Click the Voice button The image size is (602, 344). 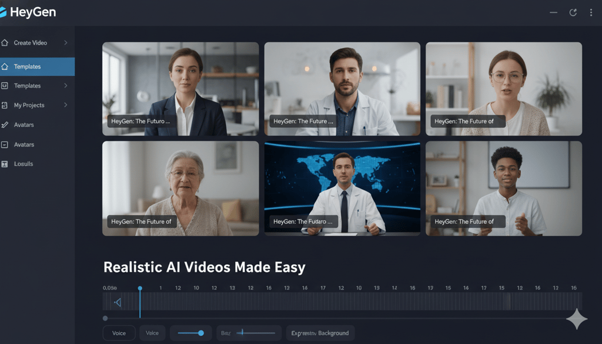119,333
